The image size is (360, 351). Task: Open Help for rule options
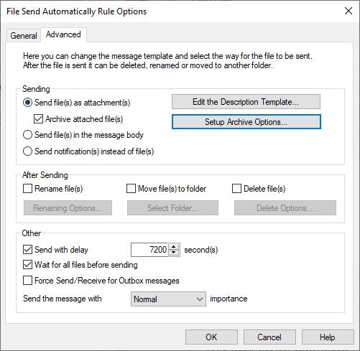[328, 337]
